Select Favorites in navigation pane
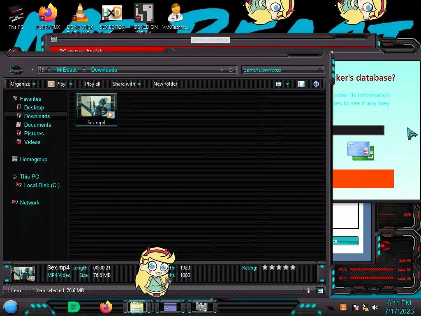The height and width of the screenshot is (316, 421). tap(30, 99)
